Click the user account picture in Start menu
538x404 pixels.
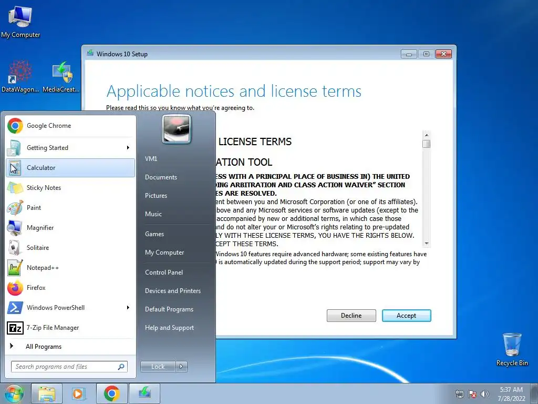click(177, 129)
